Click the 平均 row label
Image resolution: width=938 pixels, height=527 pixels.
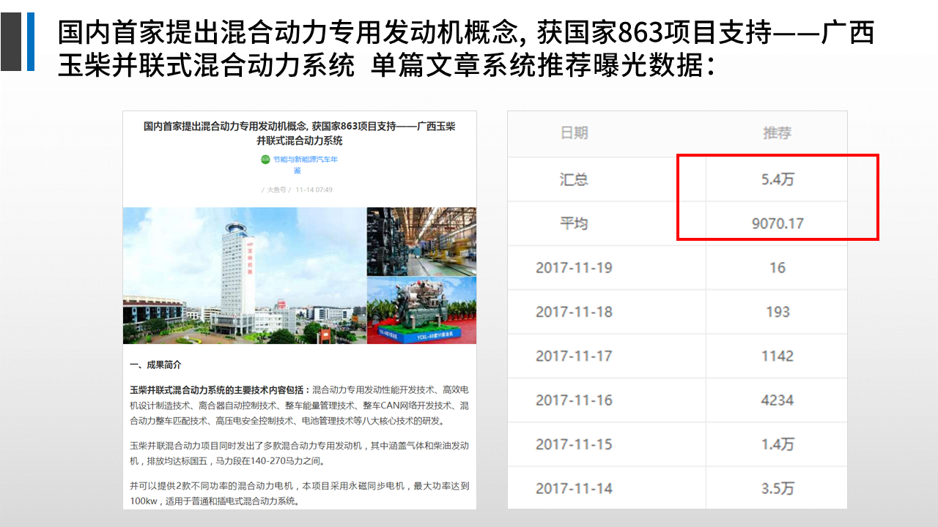coord(574,223)
